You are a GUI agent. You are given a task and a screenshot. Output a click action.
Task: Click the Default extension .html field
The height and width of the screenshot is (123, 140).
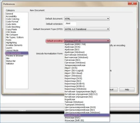(x=70, y=24)
